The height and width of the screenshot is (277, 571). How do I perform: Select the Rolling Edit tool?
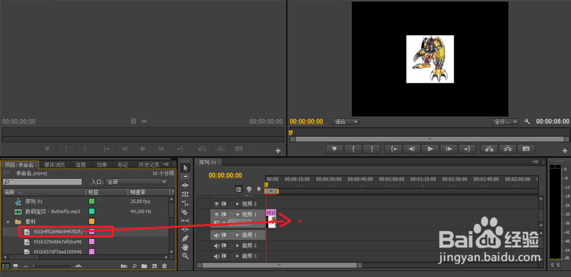pos(186,194)
